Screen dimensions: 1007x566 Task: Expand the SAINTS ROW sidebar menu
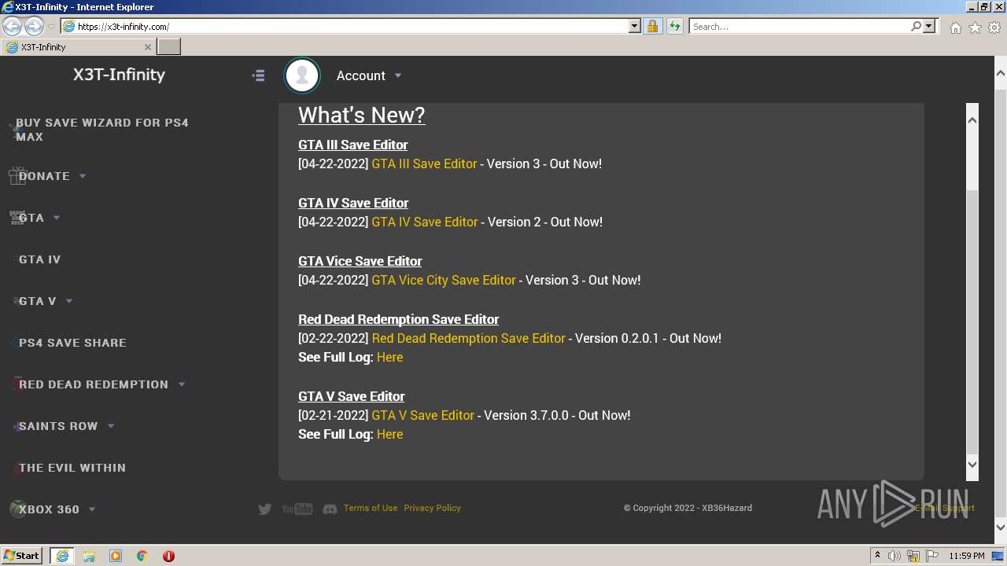click(111, 426)
